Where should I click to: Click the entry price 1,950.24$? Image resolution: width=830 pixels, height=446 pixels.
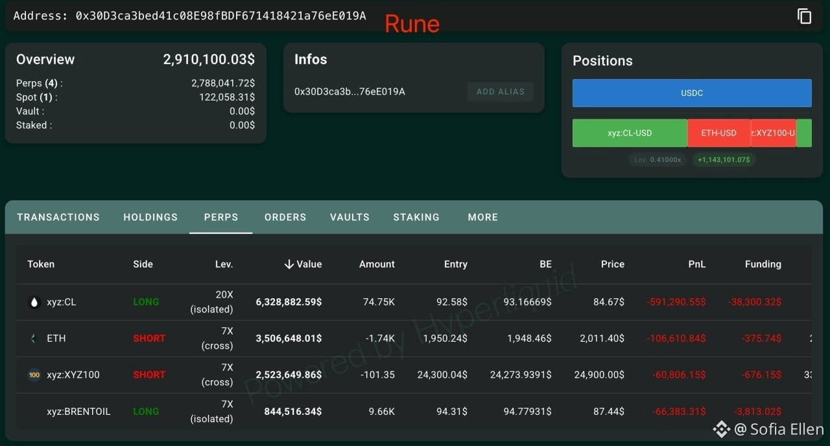(445, 338)
